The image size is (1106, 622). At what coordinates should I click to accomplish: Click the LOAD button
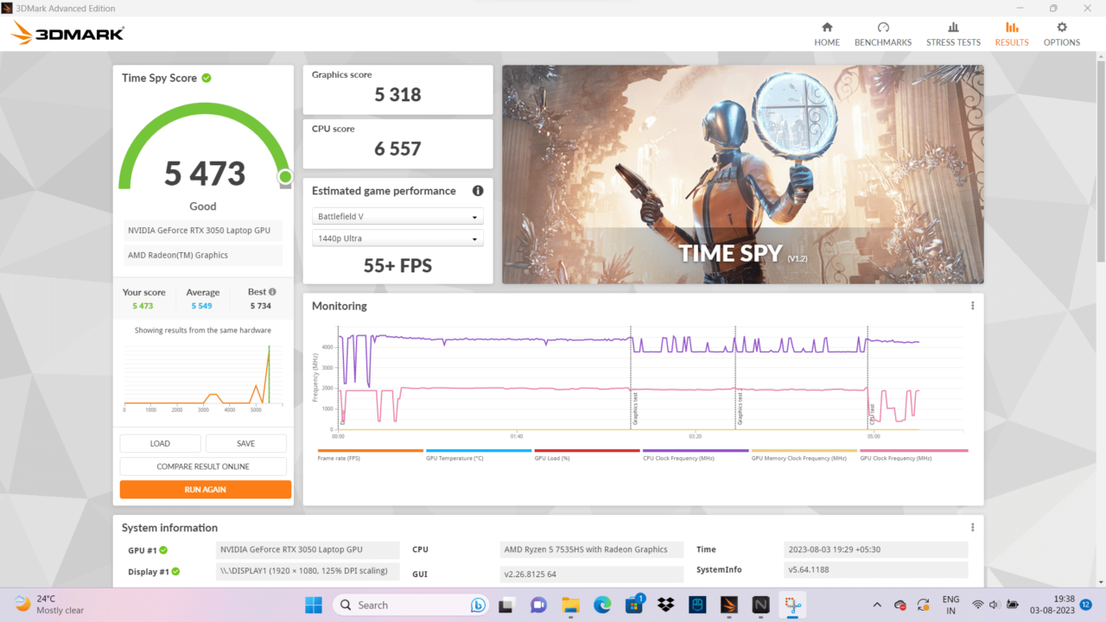160,443
